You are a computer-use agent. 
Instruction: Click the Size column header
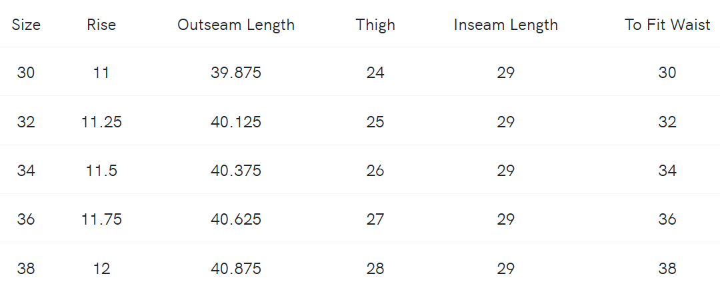[26, 25]
